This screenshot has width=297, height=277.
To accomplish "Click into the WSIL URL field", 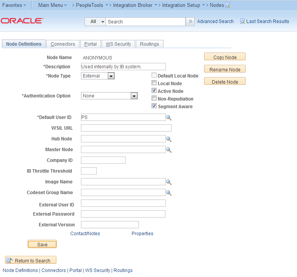I will [126, 128].
